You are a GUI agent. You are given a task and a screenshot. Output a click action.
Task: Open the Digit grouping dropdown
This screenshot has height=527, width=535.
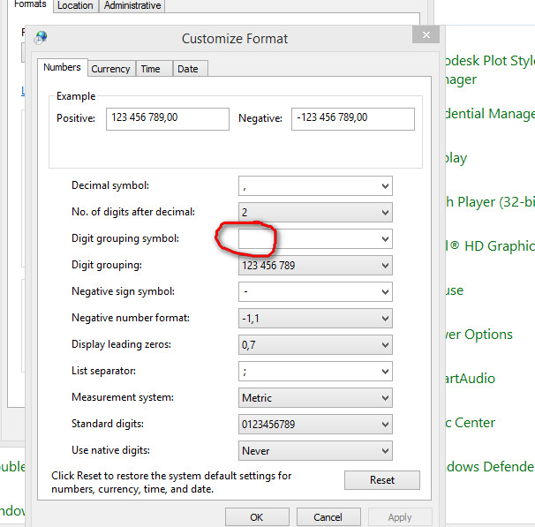coord(315,266)
